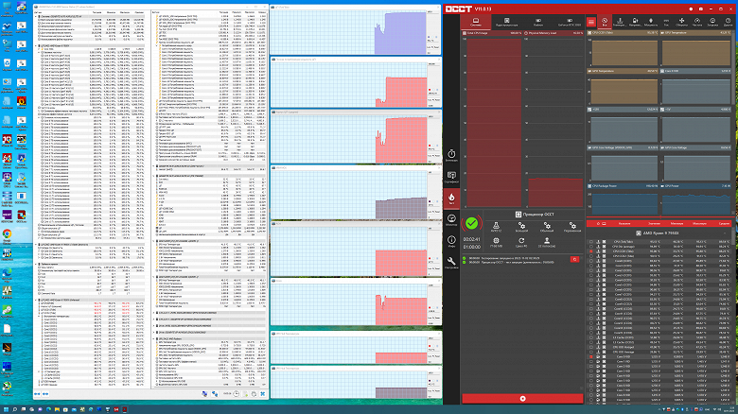Toggle checkbox for CPU IOD Hotspot sensor
The height and width of the screenshot is (414, 738).
click(x=591, y=347)
